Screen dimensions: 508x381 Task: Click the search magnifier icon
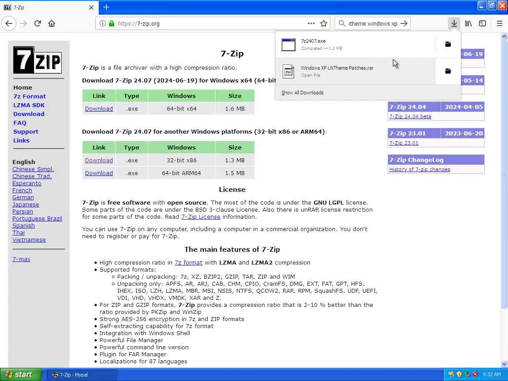click(x=341, y=23)
